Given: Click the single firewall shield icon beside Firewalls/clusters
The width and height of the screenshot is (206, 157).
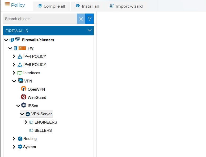Looking at the screenshot, I should (x=12, y=40).
